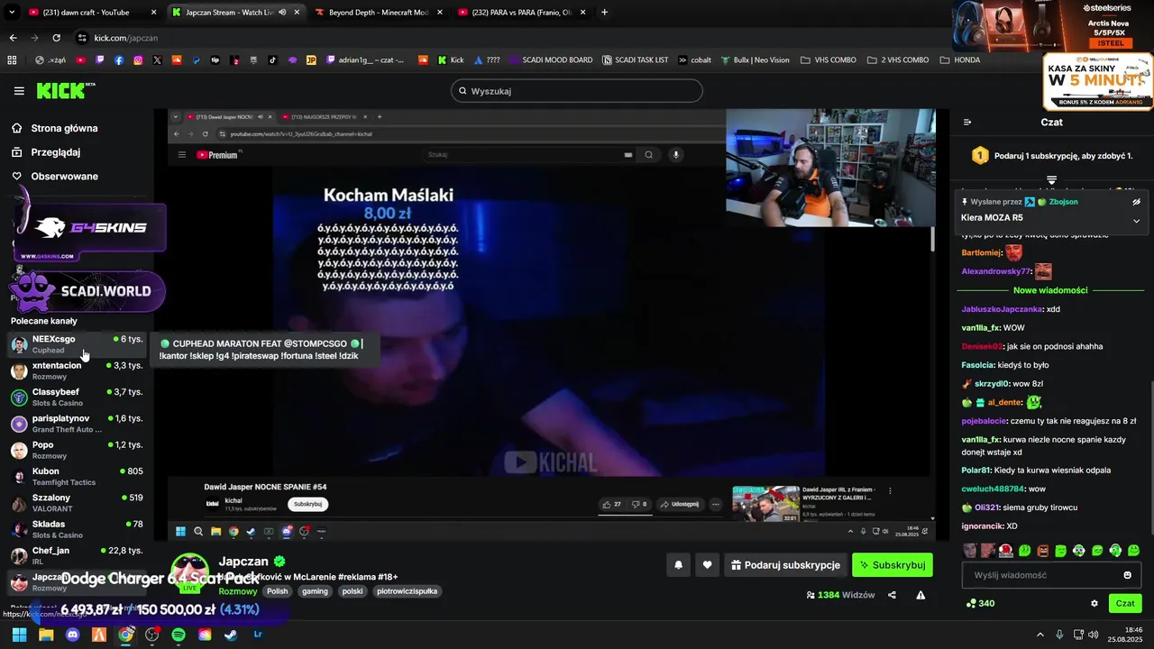Reload the page
Screen dimensions: 1154x649
click(x=56, y=38)
